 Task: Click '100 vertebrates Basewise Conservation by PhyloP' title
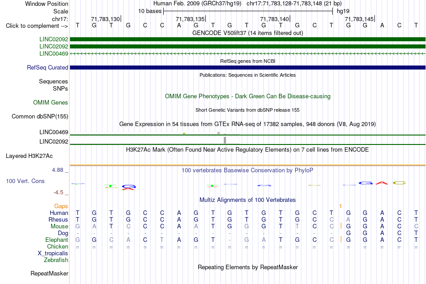pos(248,170)
